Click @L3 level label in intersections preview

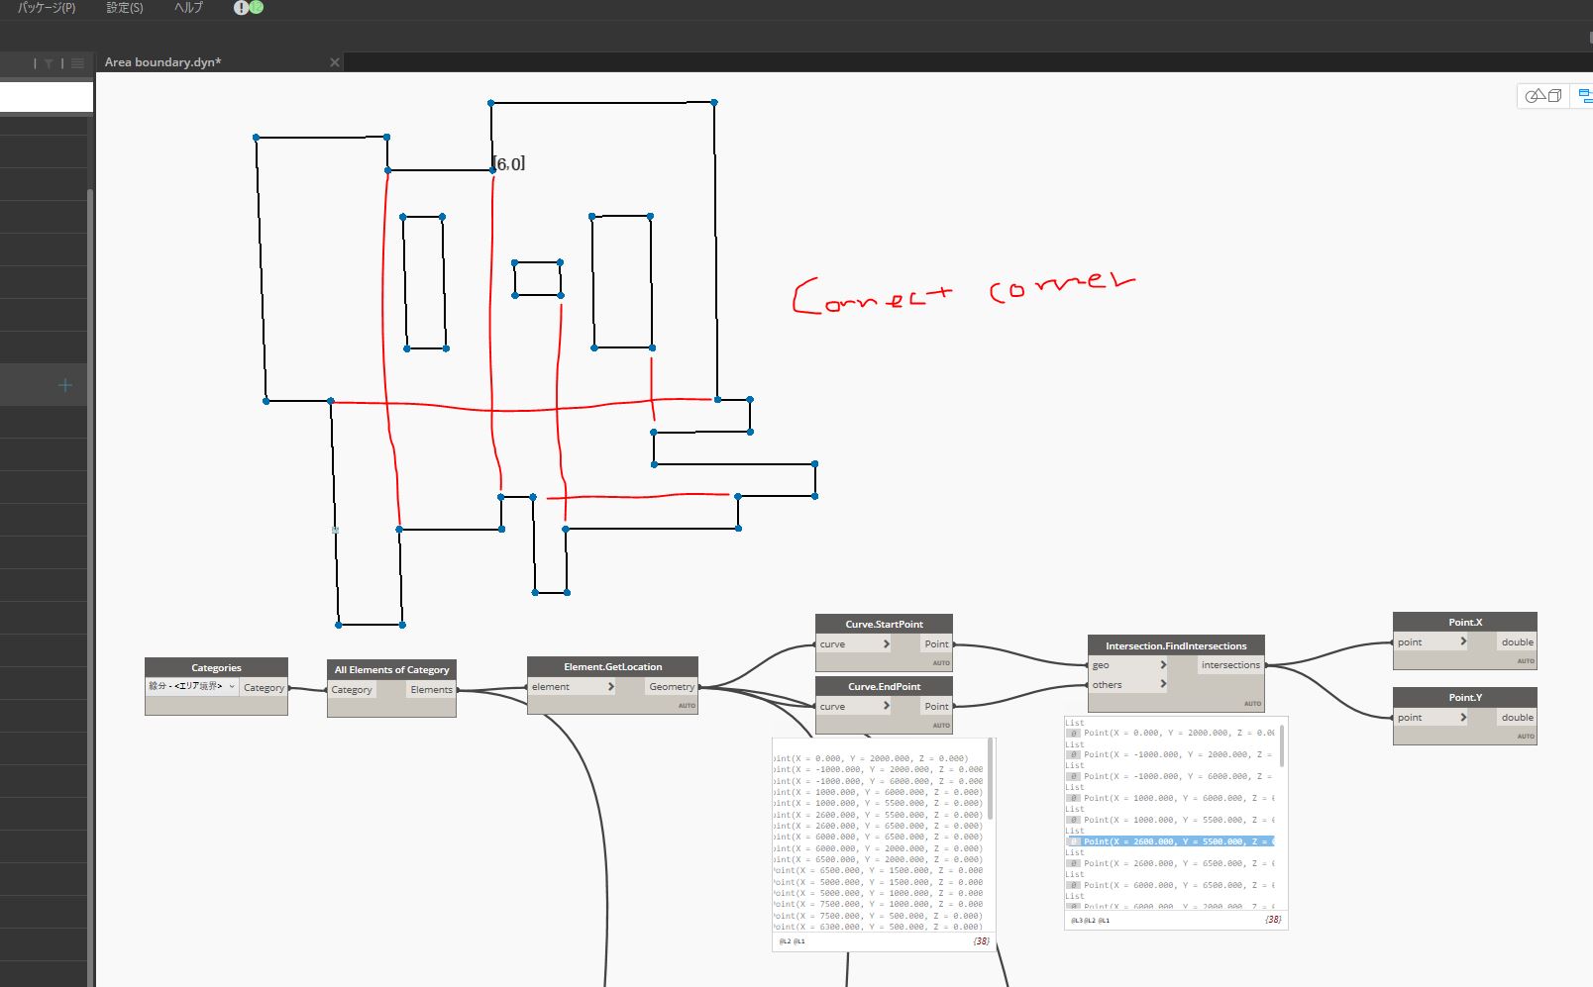click(1075, 921)
